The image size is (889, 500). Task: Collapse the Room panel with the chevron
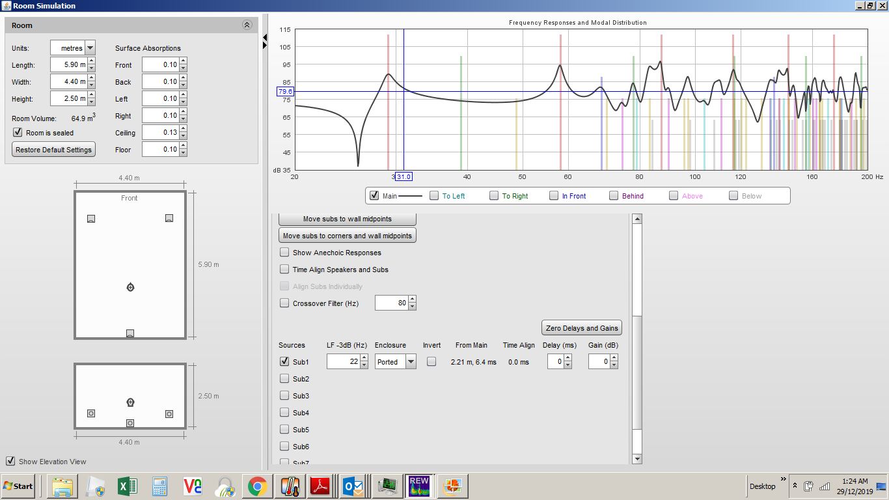[247, 25]
